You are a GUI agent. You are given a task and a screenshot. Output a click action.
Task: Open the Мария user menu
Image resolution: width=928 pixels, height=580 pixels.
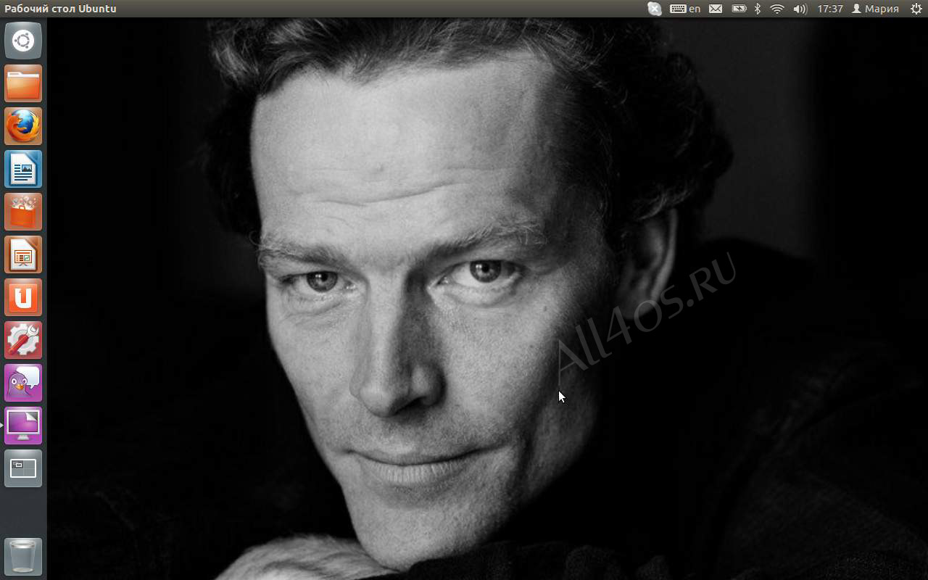coord(875,9)
